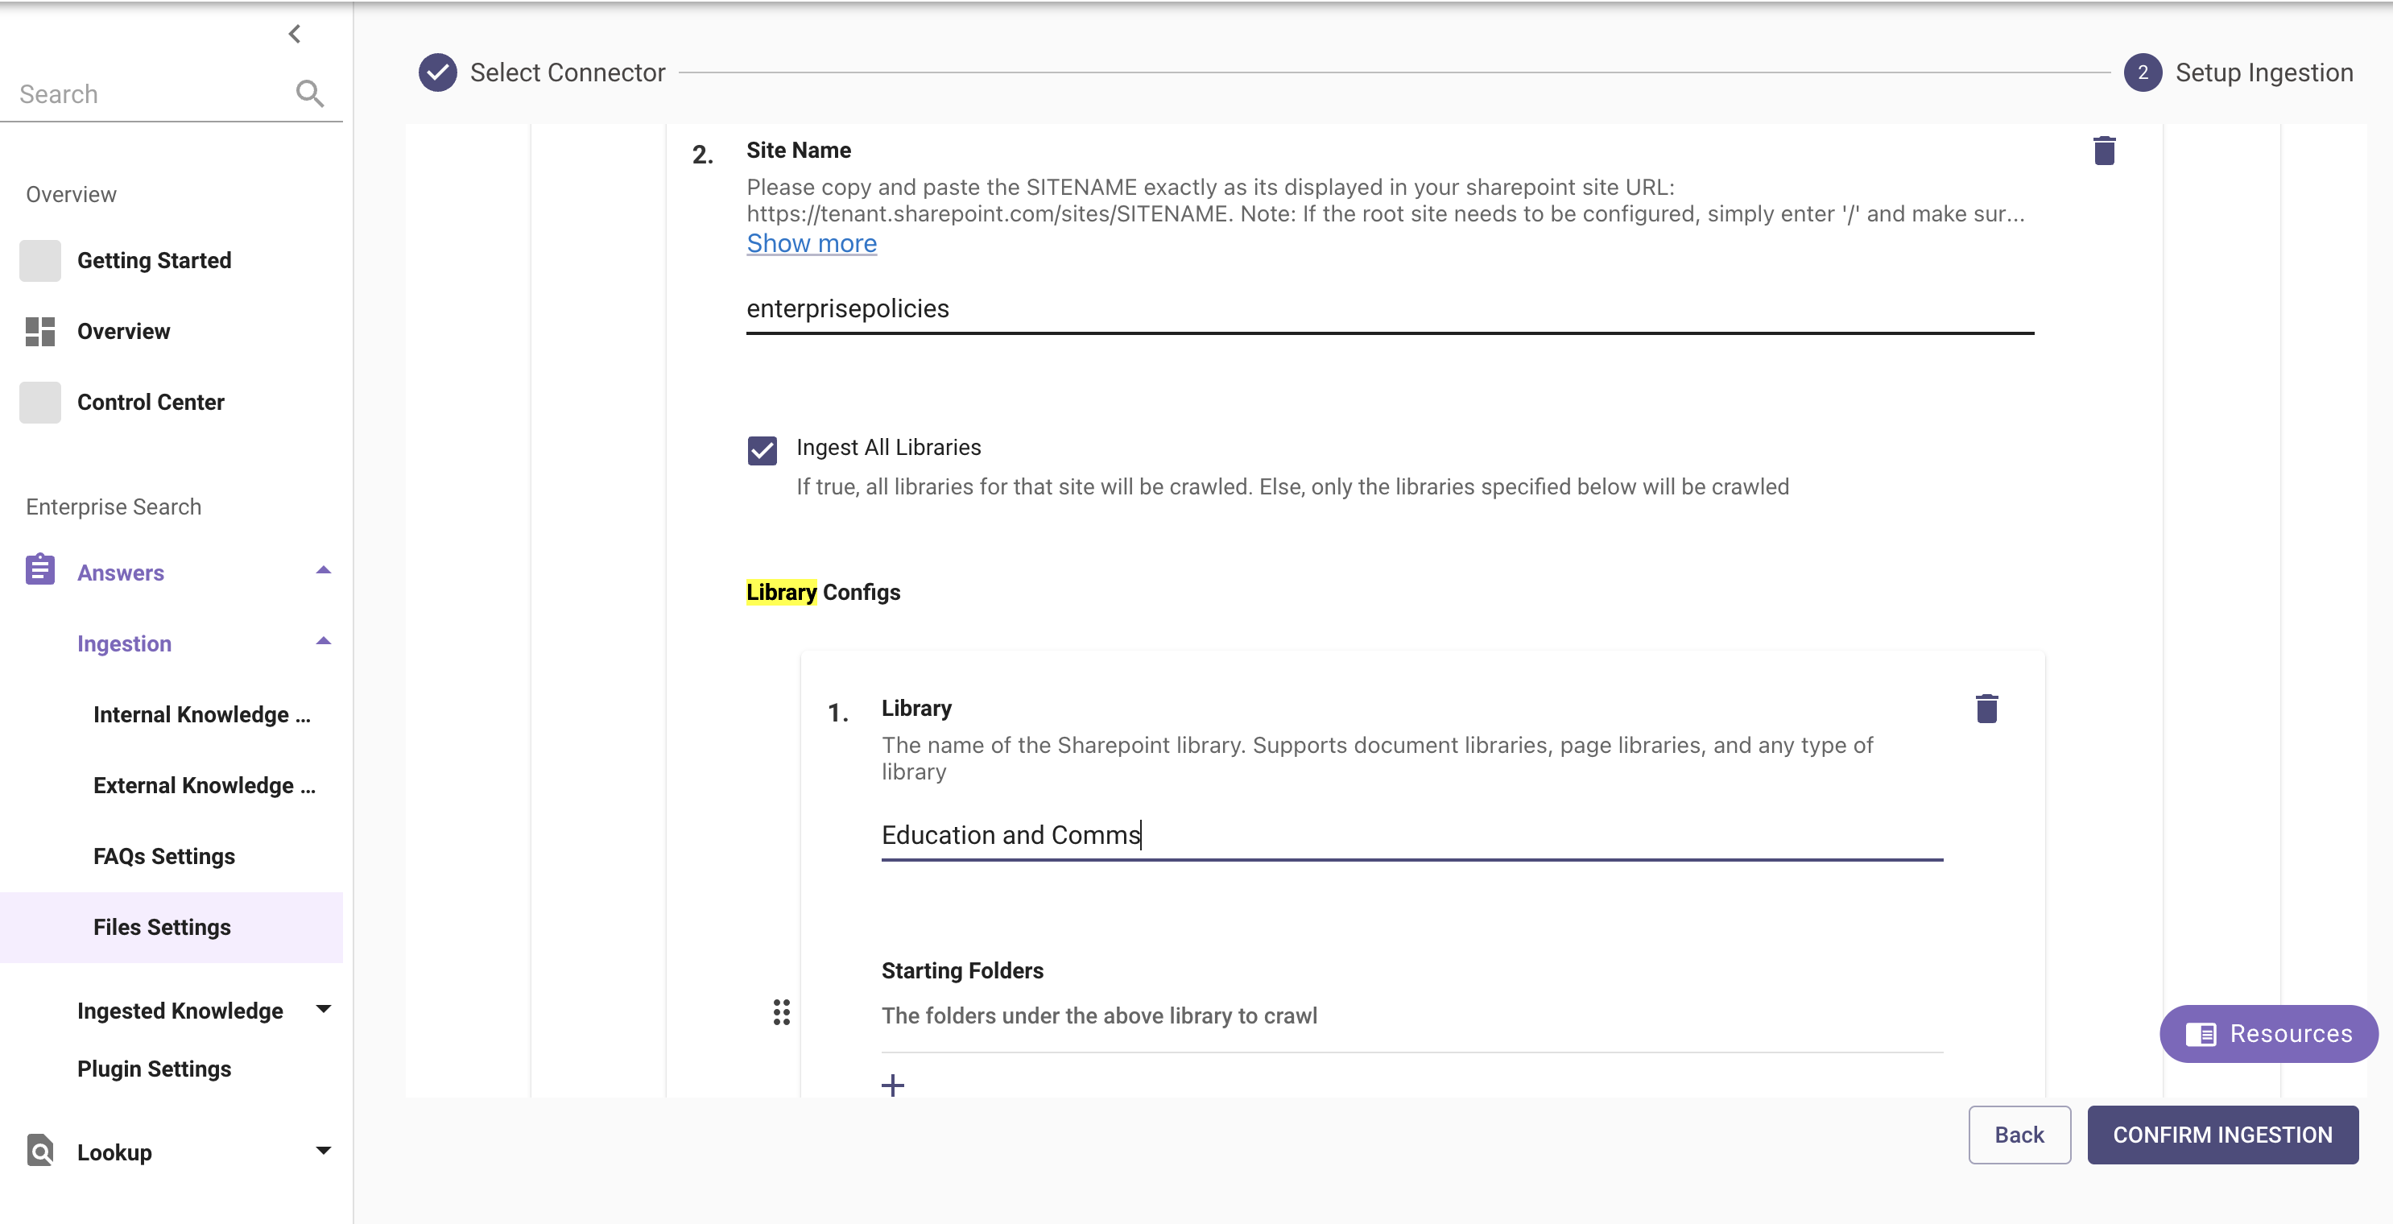
Task: Open Overview via its dashboard grid icon
Action: [x=40, y=332]
